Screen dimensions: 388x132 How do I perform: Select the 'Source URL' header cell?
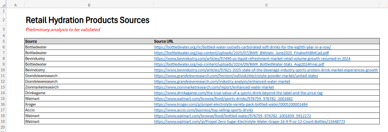[x=266, y=41]
